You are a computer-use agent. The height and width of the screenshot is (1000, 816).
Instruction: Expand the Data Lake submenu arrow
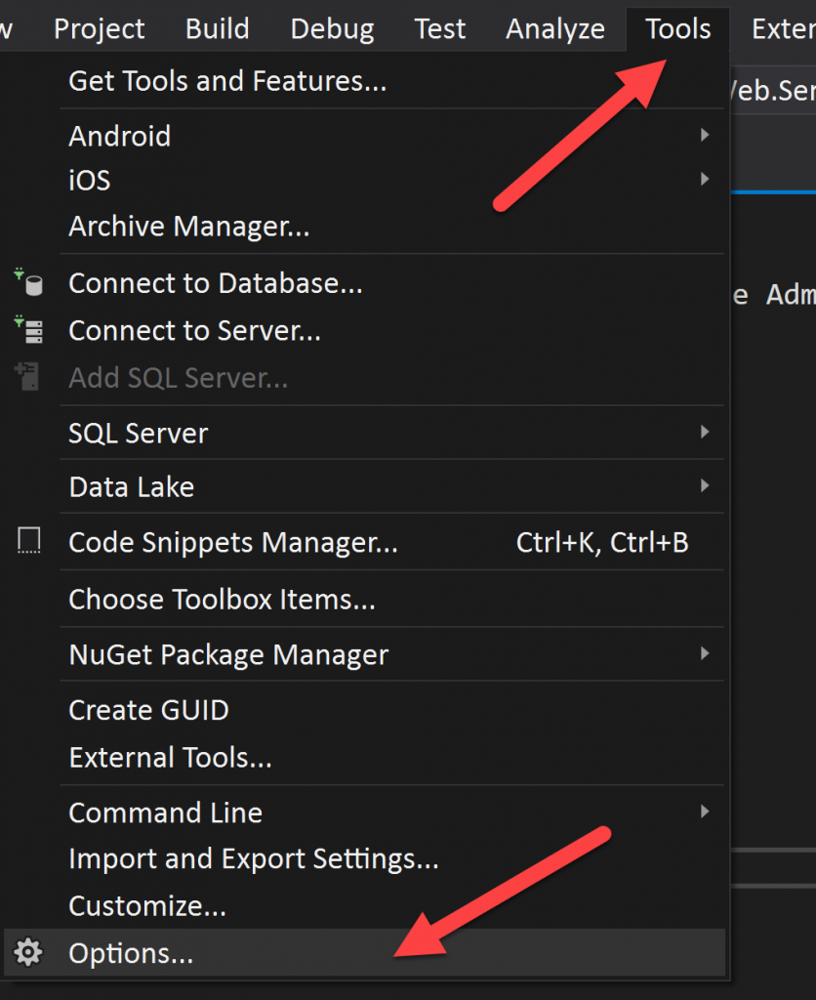point(705,486)
